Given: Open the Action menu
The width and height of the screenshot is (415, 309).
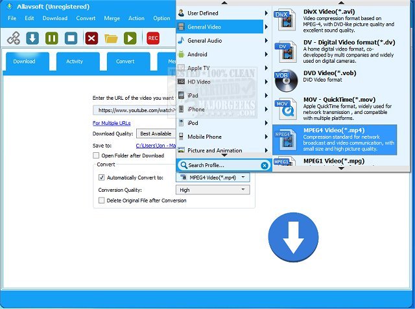Looking at the screenshot, I should point(136,18).
